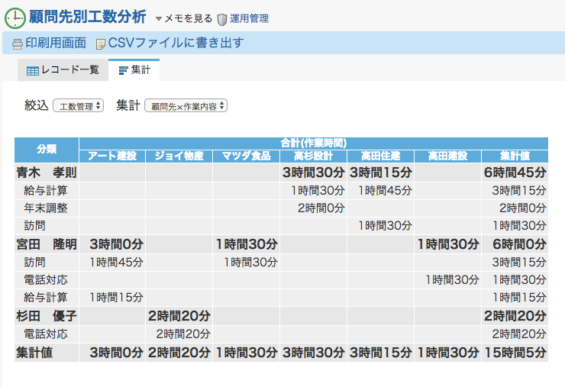Screen dimensions: 565x387
Task: Click the アート建設 column header
Action: tap(112, 156)
